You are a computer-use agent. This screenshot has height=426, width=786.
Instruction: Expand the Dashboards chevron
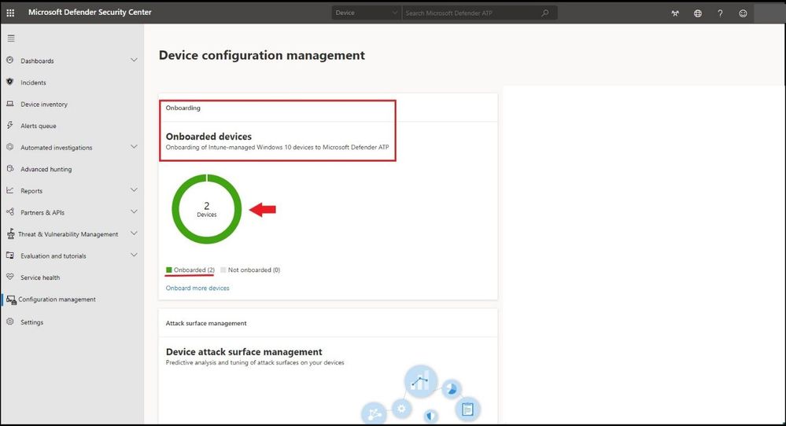(x=134, y=60)
